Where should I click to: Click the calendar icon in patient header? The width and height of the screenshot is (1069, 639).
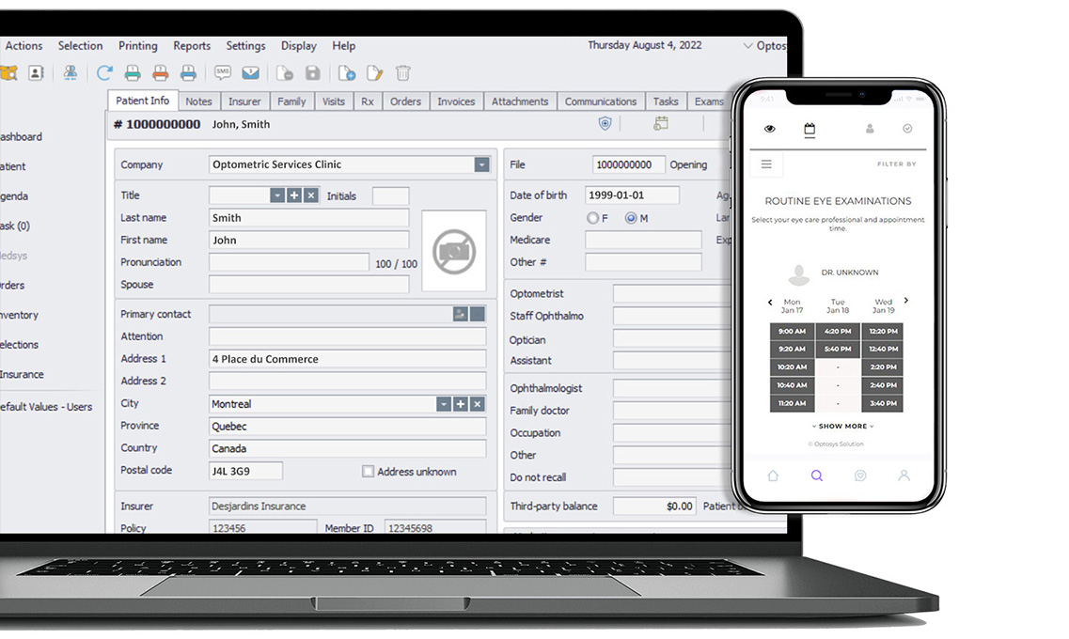tap(661, 123)
